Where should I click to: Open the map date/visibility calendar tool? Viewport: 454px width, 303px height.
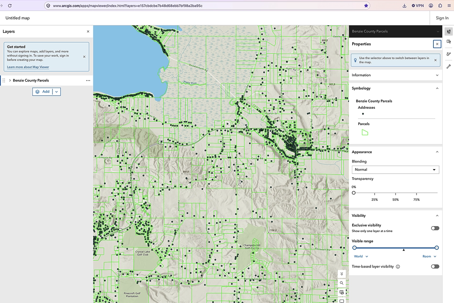click(x=342, y=292)
